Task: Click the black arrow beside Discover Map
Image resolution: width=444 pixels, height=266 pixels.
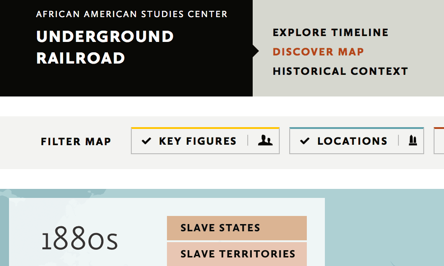Action: tap(256, 51)
